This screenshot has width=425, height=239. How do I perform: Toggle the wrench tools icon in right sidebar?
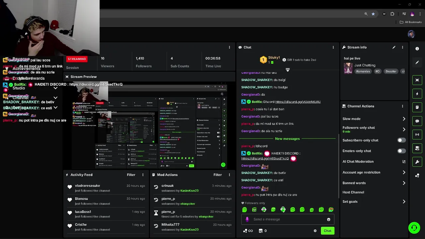[x=417, y=162]
